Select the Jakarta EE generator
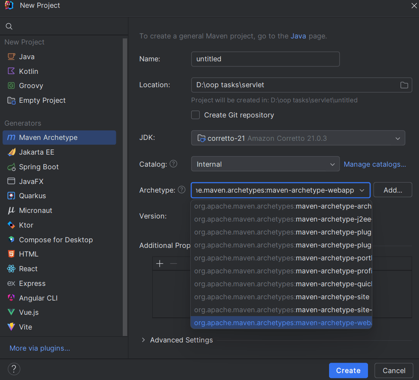Screen dimensions: 419x380 [59, 152]
